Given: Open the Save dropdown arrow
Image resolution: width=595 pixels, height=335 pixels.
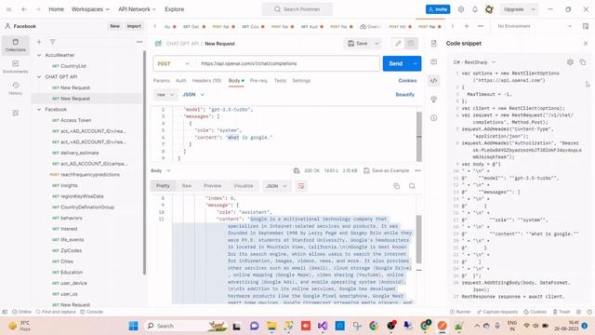Looking at the screenshot, I should [377, 44].
